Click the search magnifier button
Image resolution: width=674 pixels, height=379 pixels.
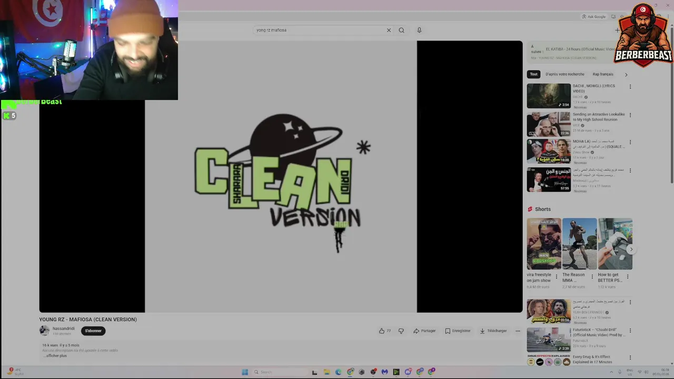click(x=401, y=30)
